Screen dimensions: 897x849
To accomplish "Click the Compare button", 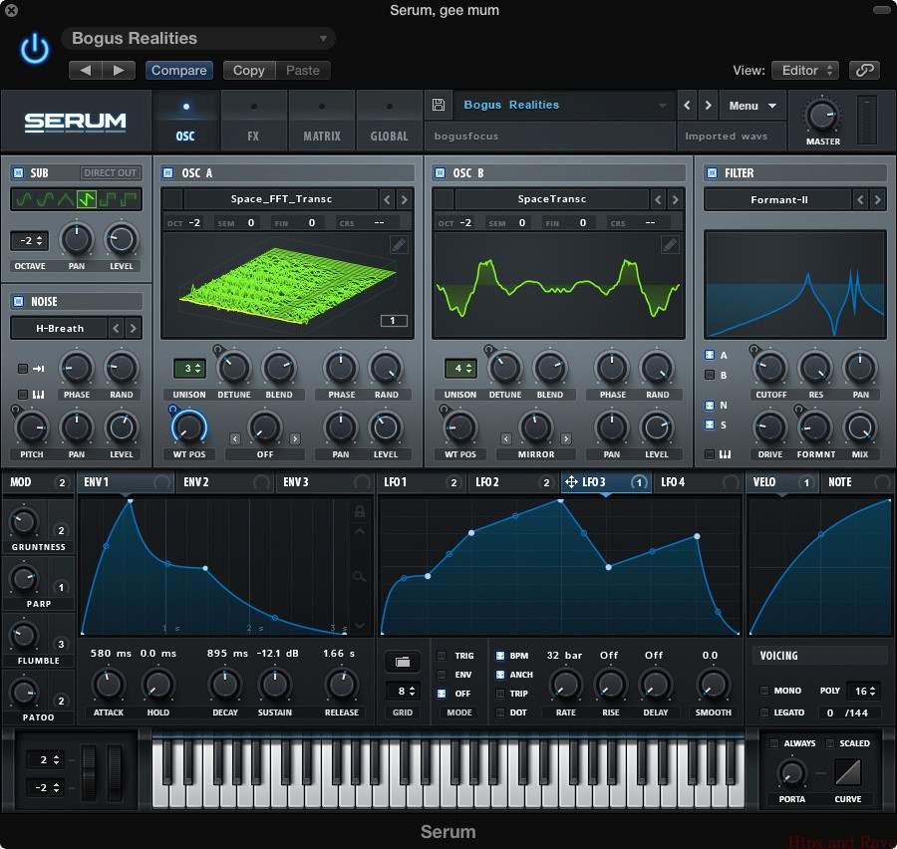I will coord(178,70).
